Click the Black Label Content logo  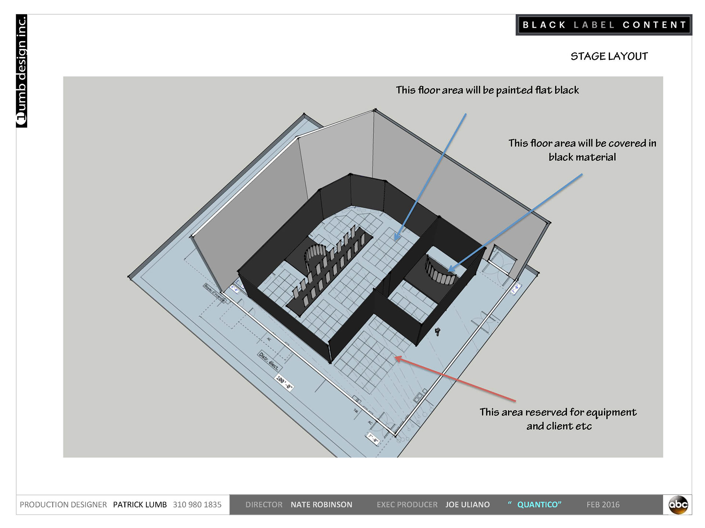(604, 25)
